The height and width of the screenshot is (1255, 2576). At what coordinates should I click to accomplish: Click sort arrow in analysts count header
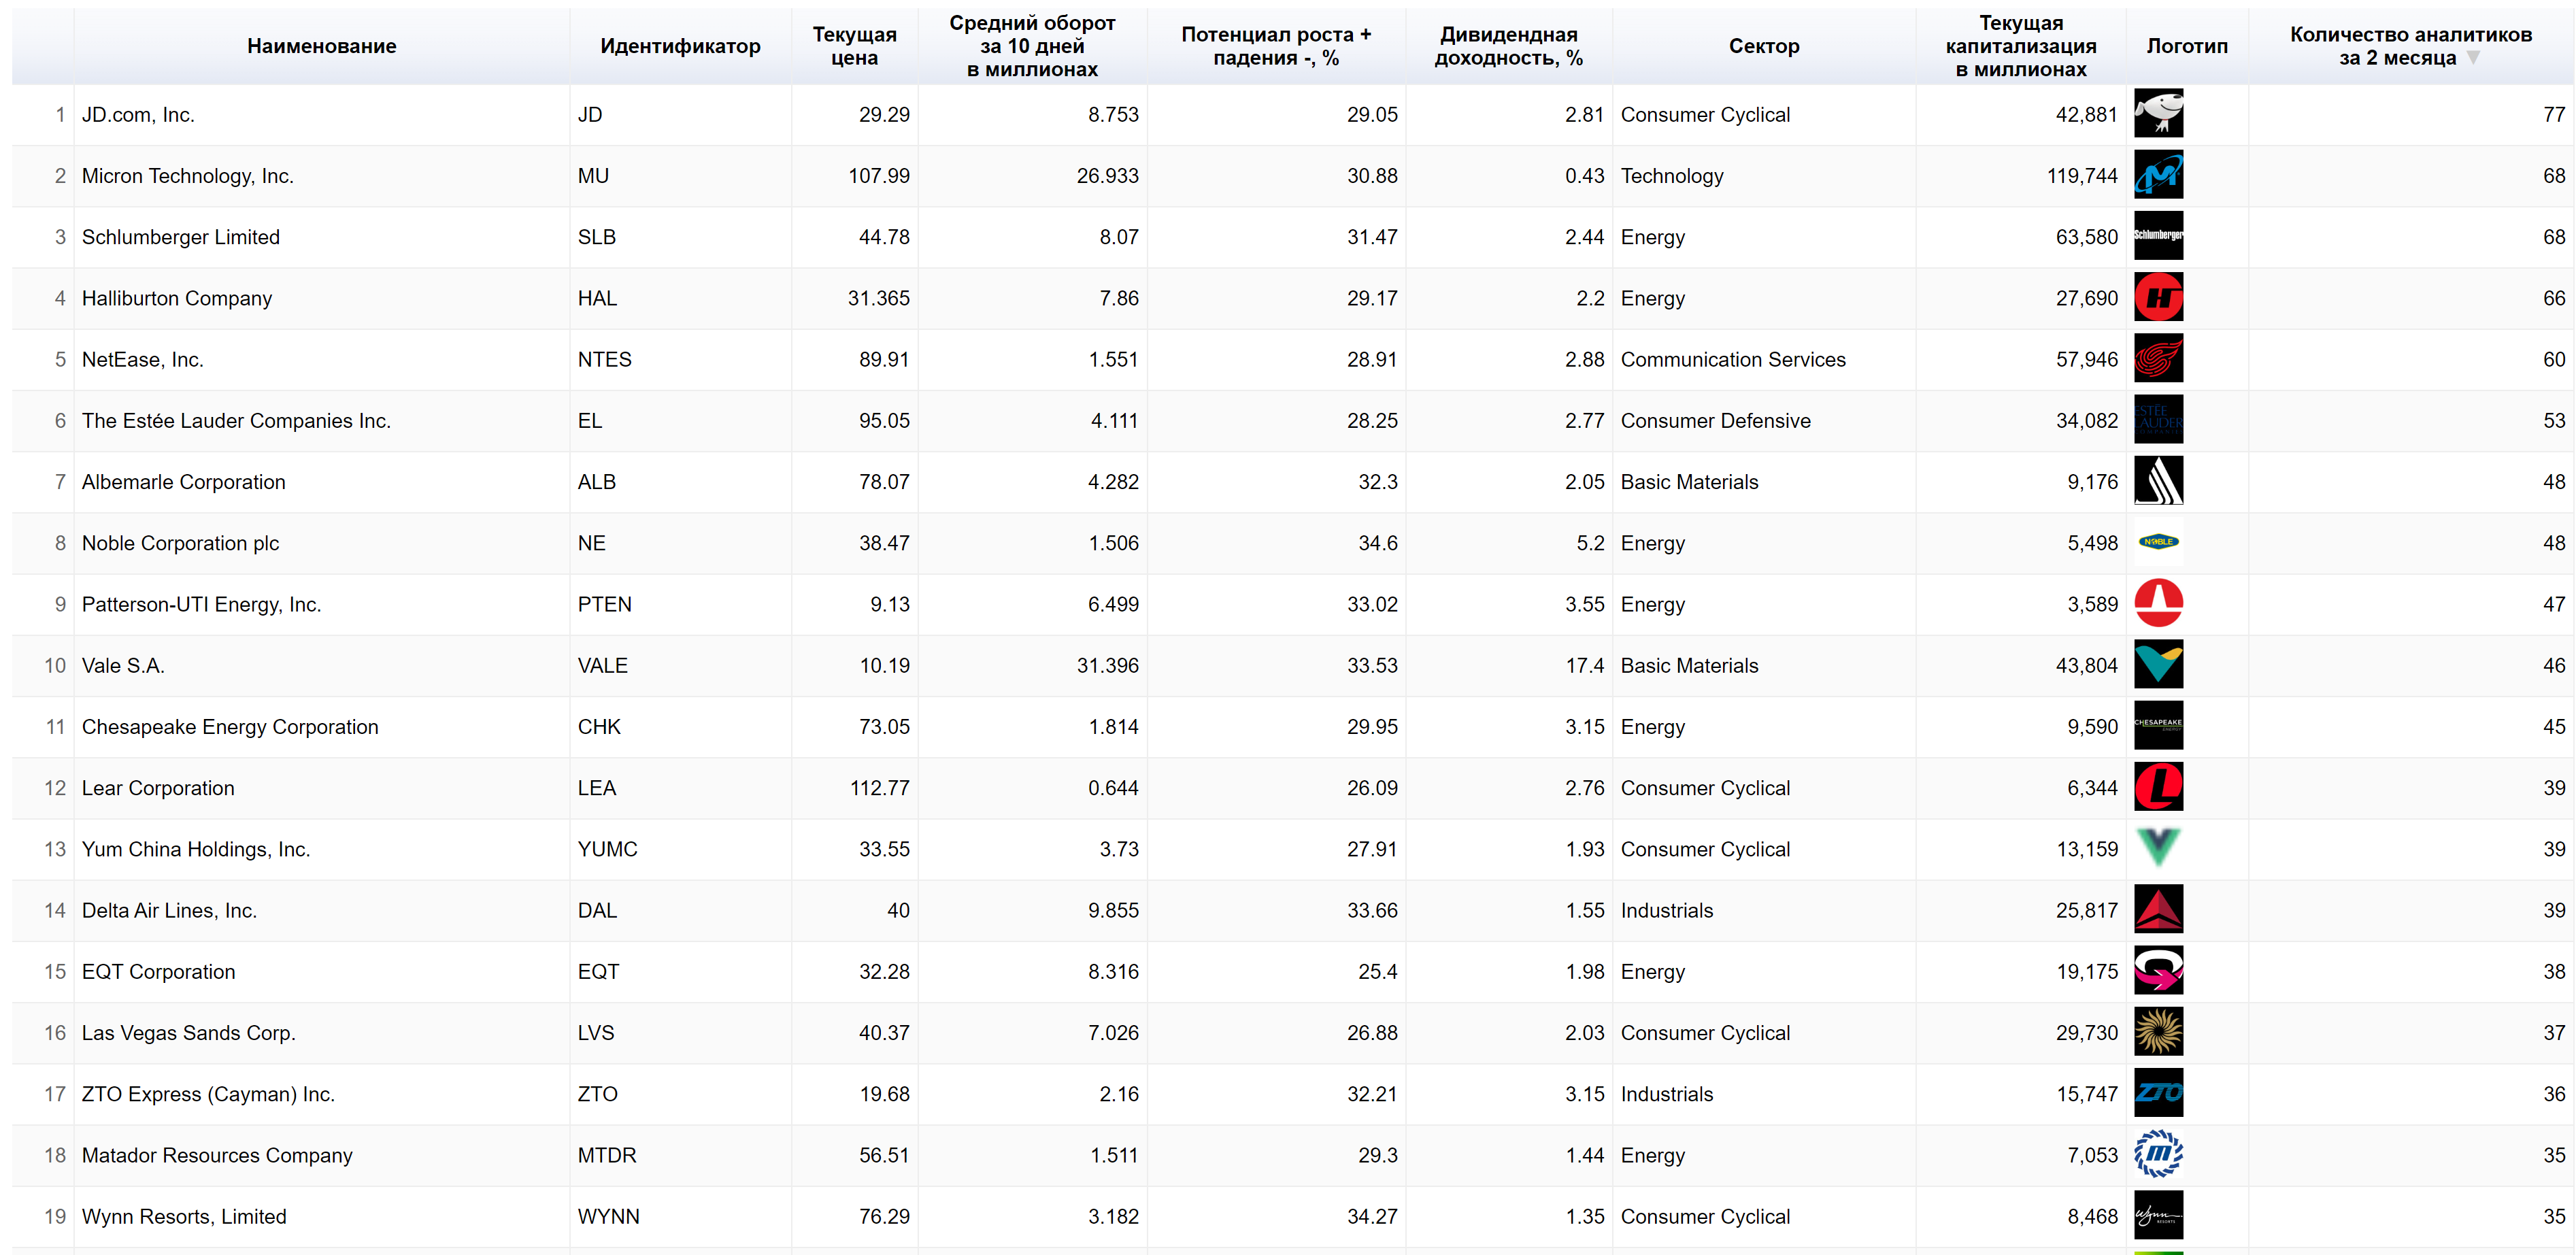tap(2473, 58)
